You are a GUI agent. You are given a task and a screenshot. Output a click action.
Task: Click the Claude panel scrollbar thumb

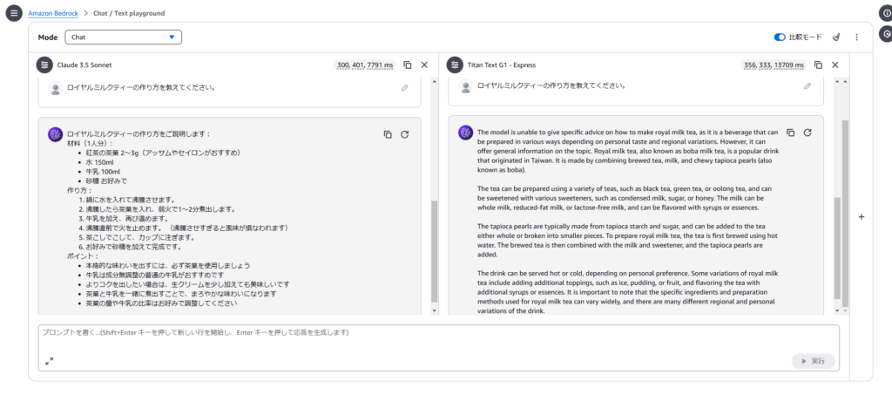435,251
